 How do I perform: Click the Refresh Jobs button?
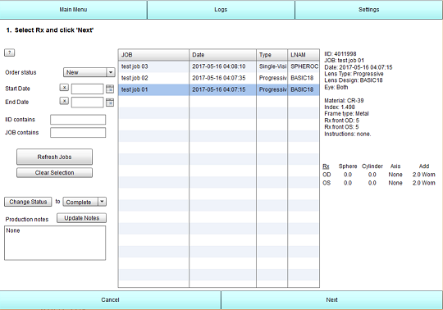point(54,157)
